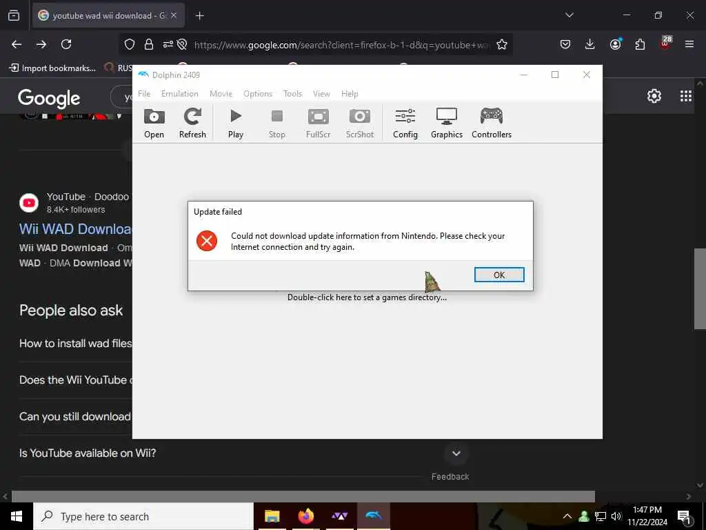Go back in Firefox
Viewport: 706px width, 530px height.
tap(17, 44)
